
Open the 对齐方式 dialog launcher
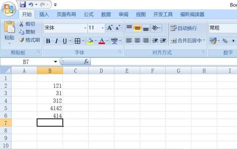(203, 52)
